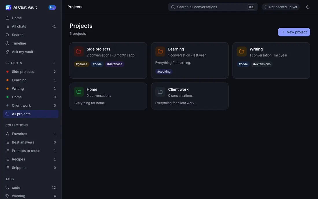Click the Ask my vault sparkle icon
Screen dimensions: 318x199
(x=8, y=52)
